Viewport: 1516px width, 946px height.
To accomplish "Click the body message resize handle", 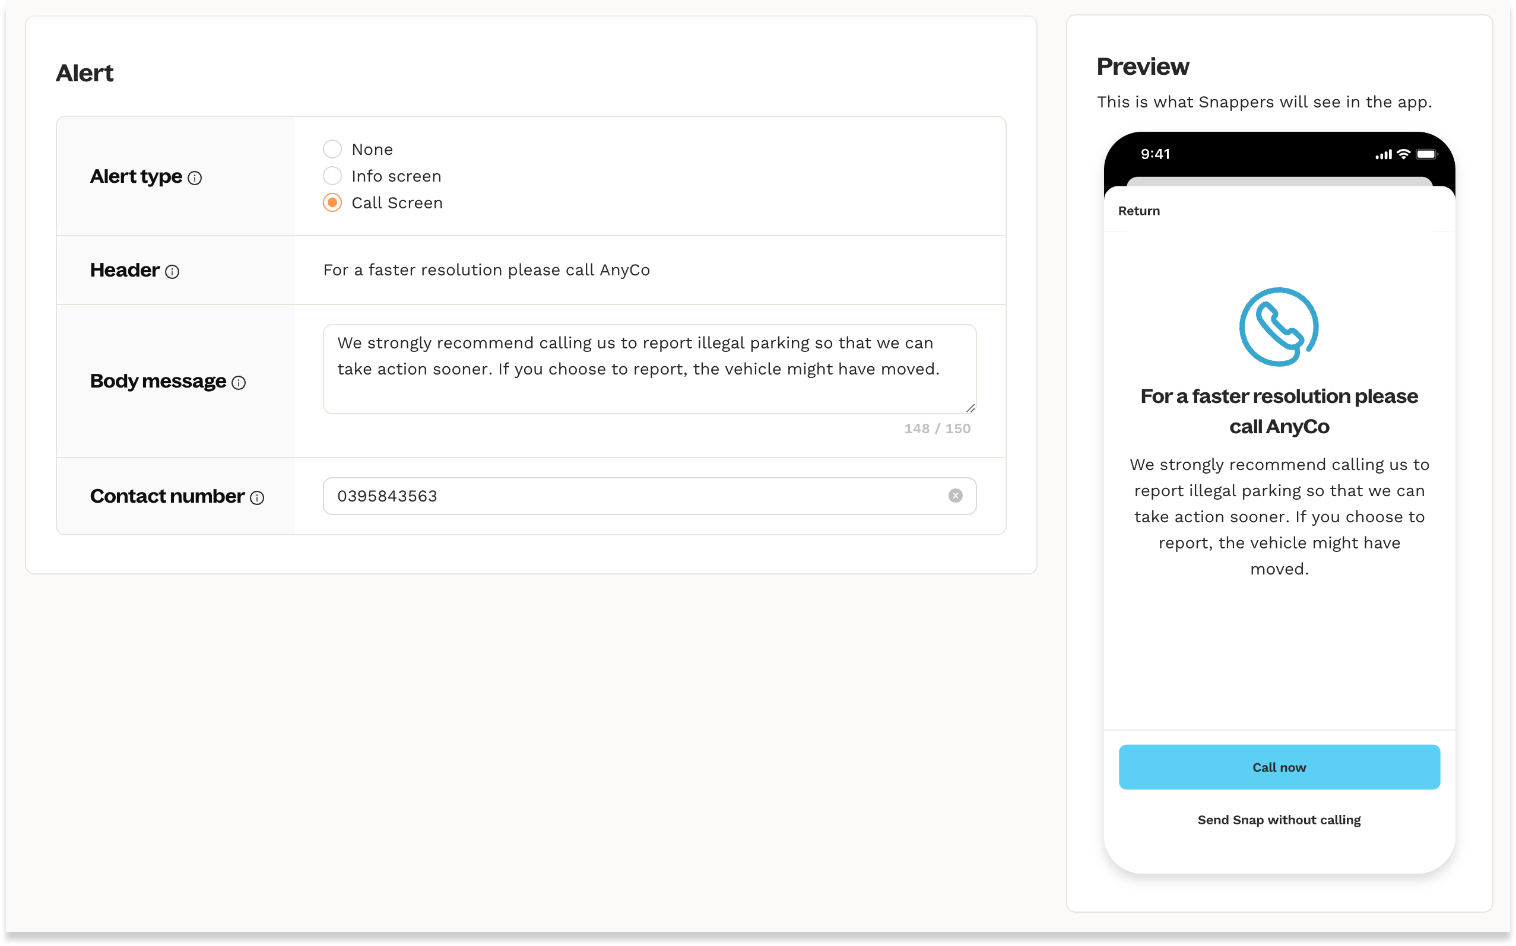I will 970,408.
